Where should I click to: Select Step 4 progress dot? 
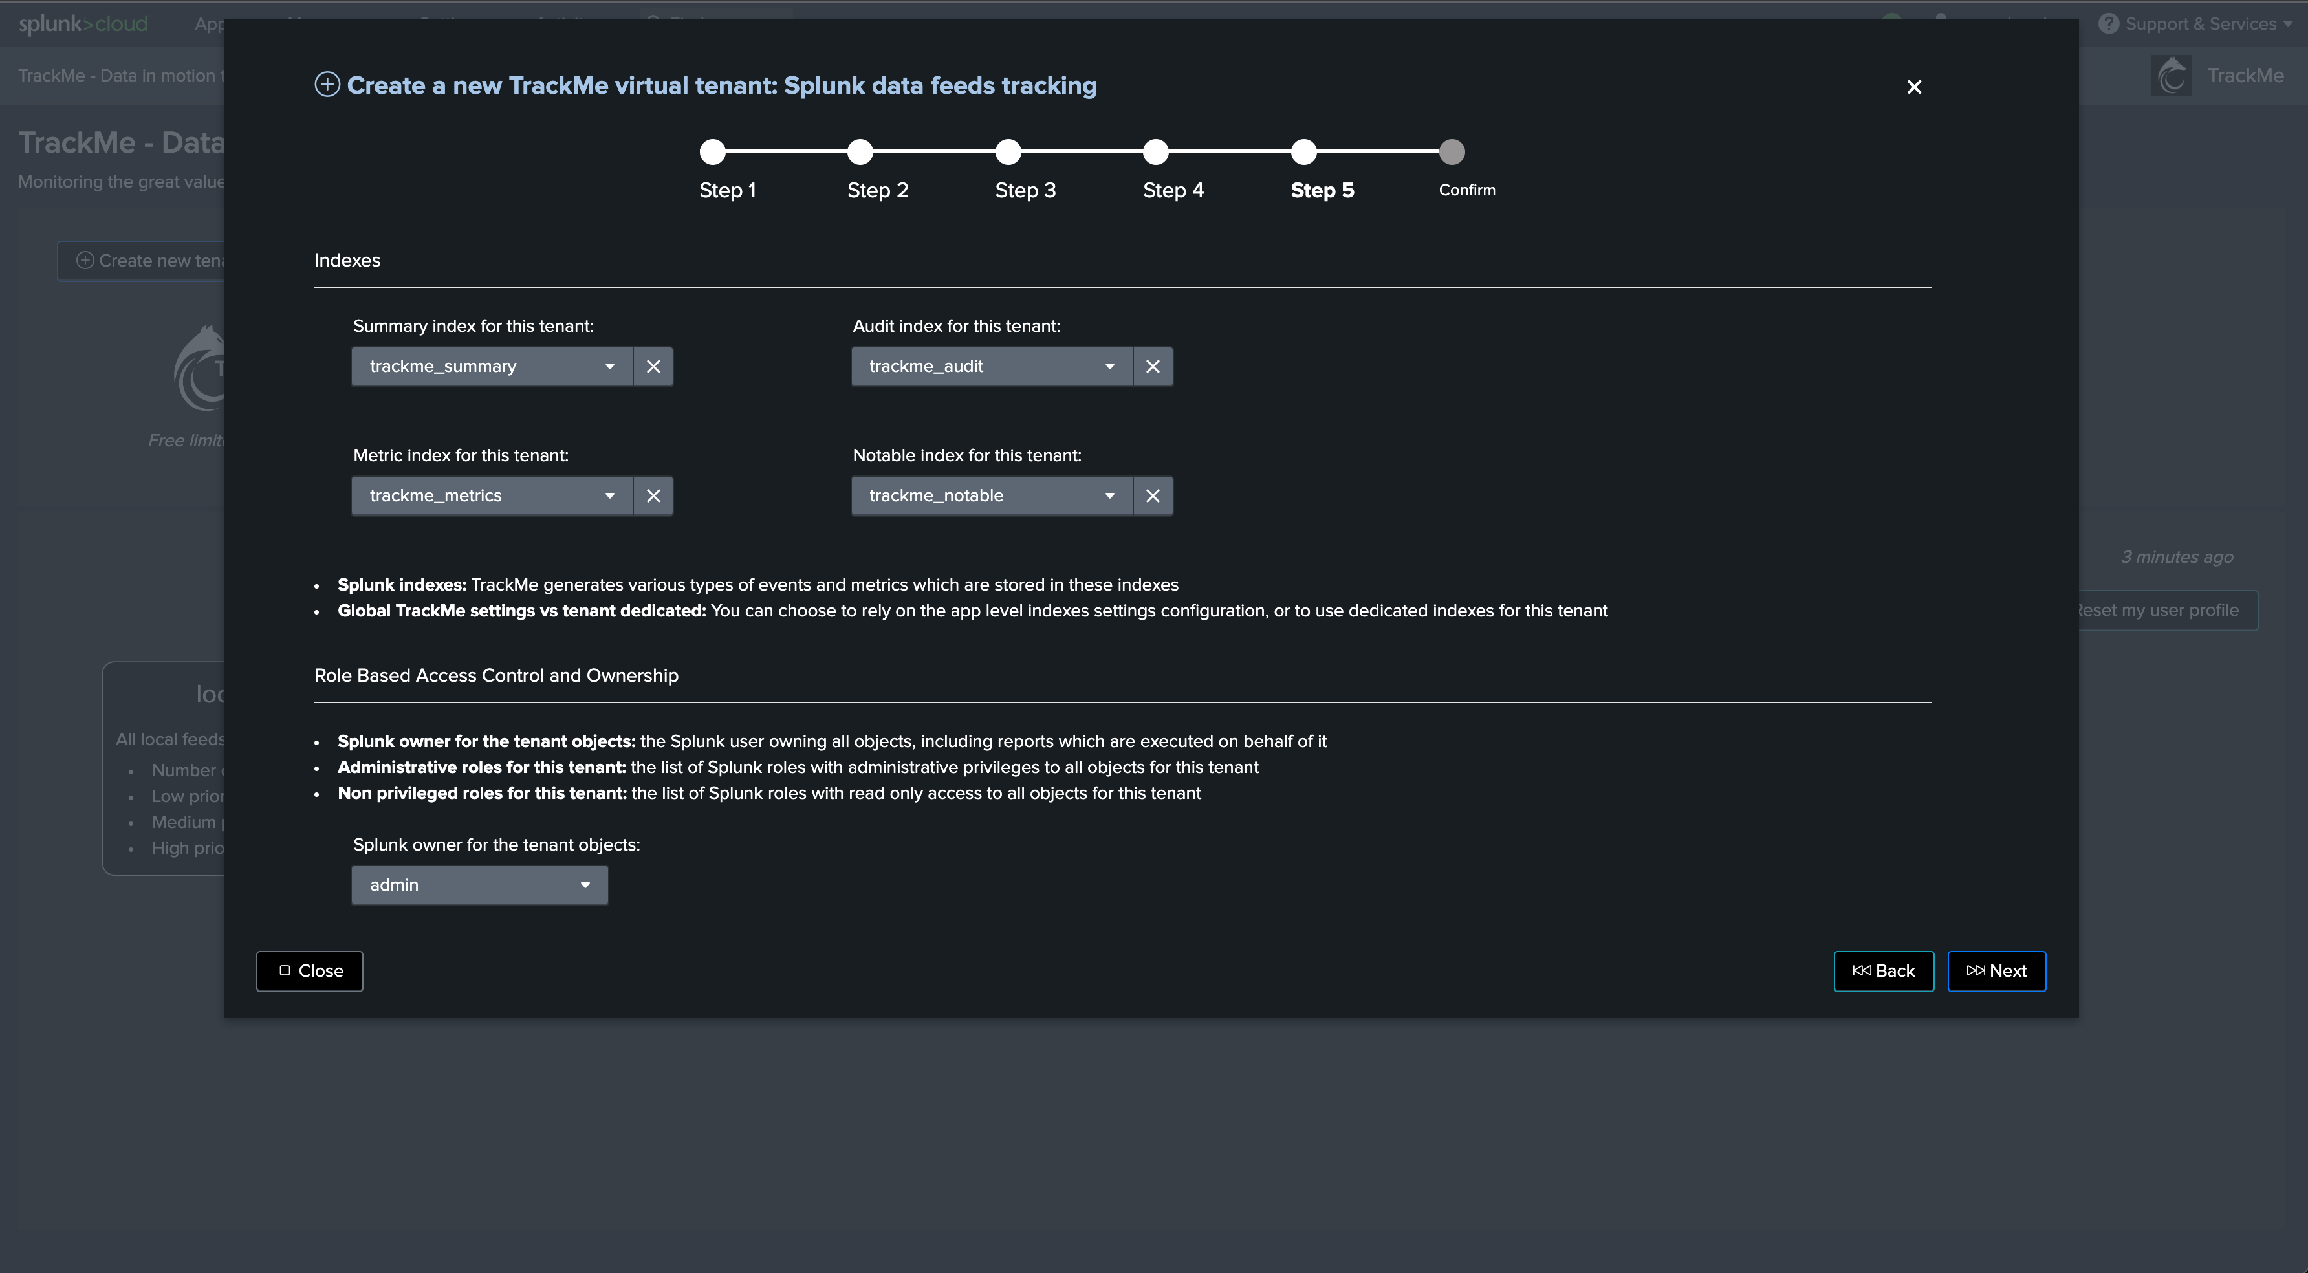[1156, 152]
